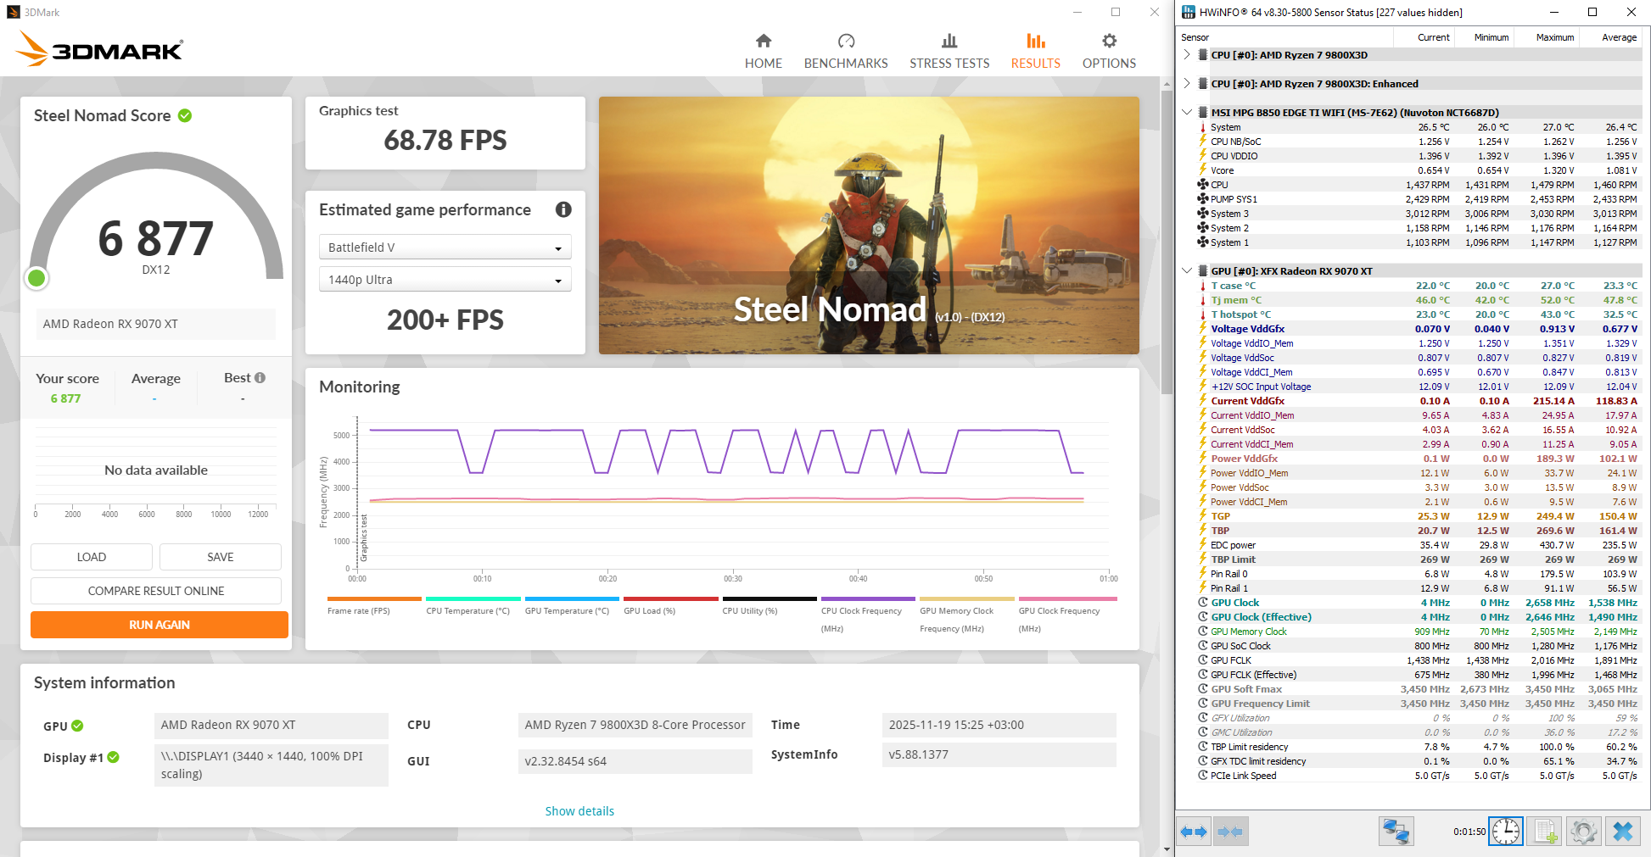Click the Average column header in HWiNFO
This screenshot has height=857, width=1651.
pyautogui.click(x=1610, y=37)
